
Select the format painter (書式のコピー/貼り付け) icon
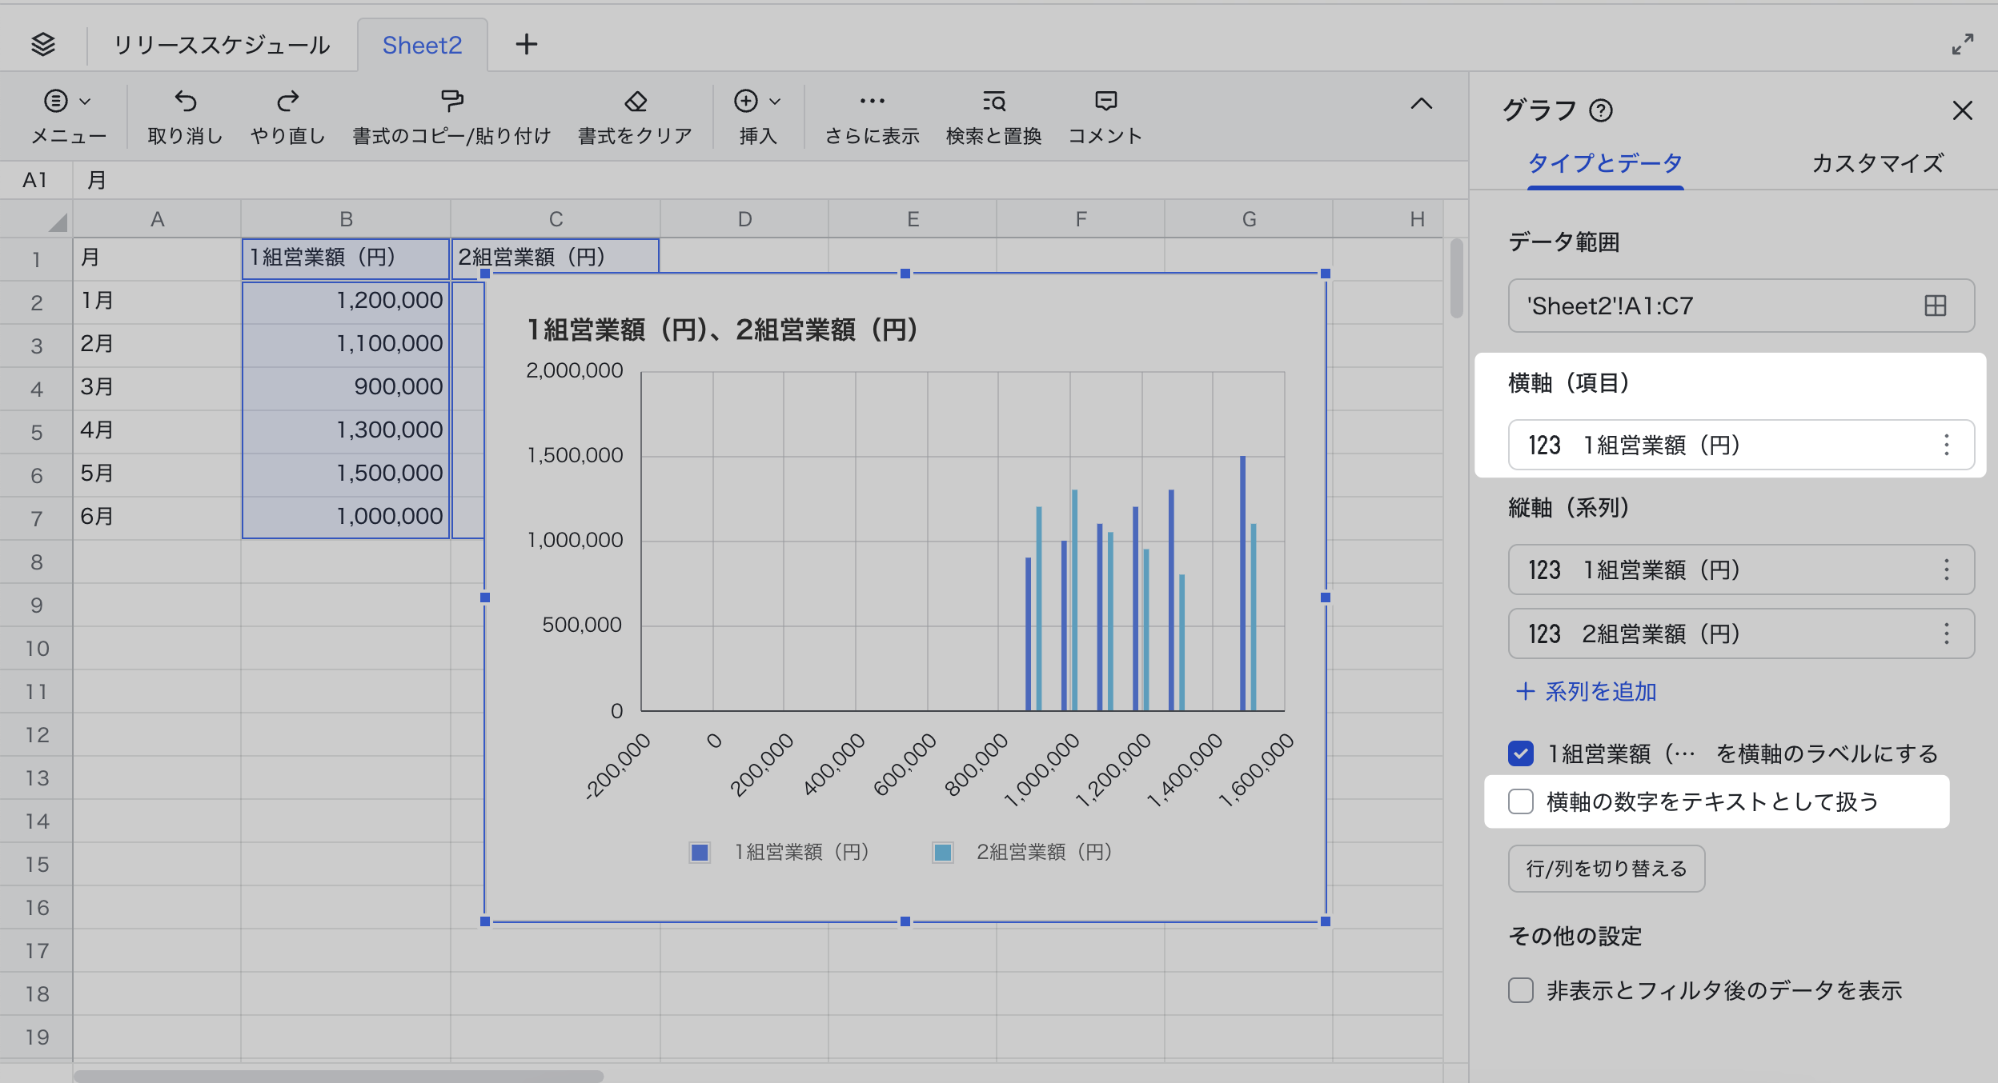click(x=451, y=102)
